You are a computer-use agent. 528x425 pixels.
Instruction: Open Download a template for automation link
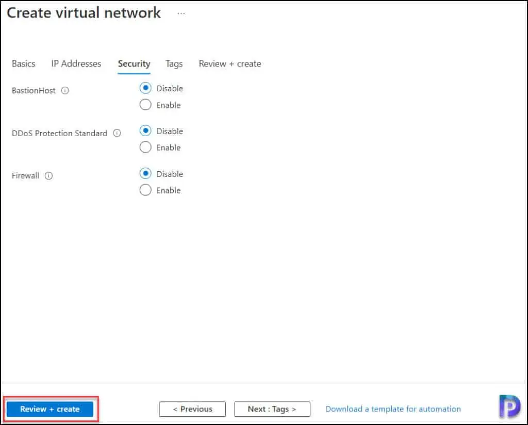point(393,409)
